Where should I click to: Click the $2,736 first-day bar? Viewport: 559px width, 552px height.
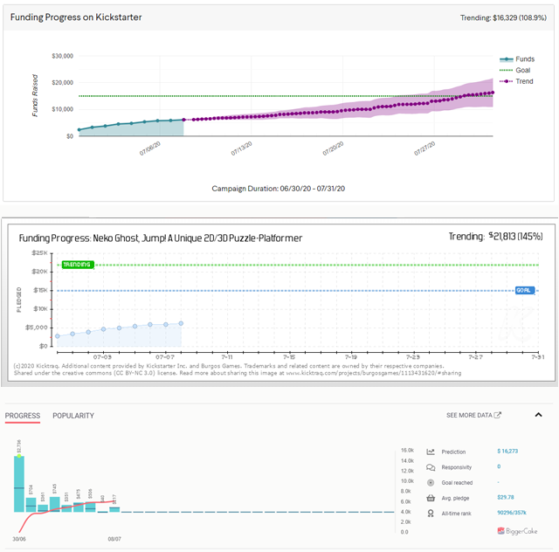(x=19, y=484)
